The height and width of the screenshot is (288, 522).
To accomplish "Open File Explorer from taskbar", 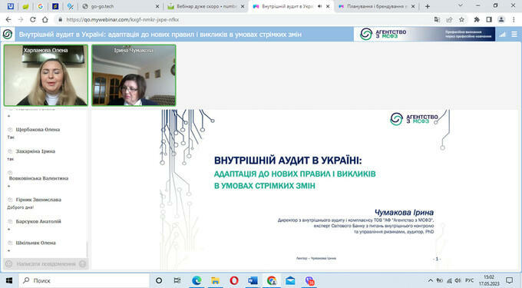I will [216, 280].
